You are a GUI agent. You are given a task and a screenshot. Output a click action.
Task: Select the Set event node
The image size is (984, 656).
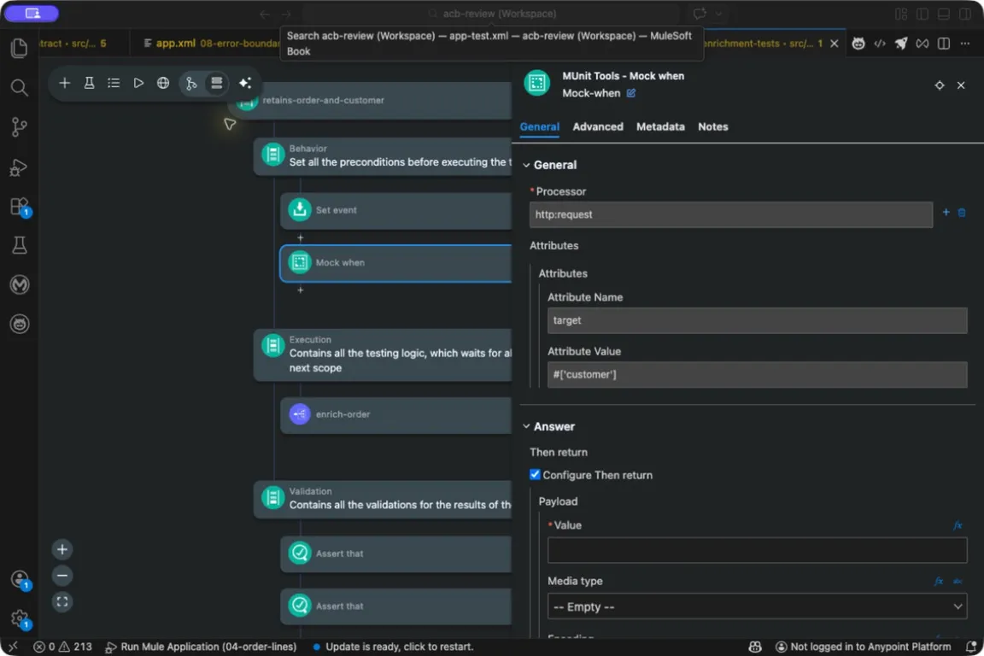(396, 210)
